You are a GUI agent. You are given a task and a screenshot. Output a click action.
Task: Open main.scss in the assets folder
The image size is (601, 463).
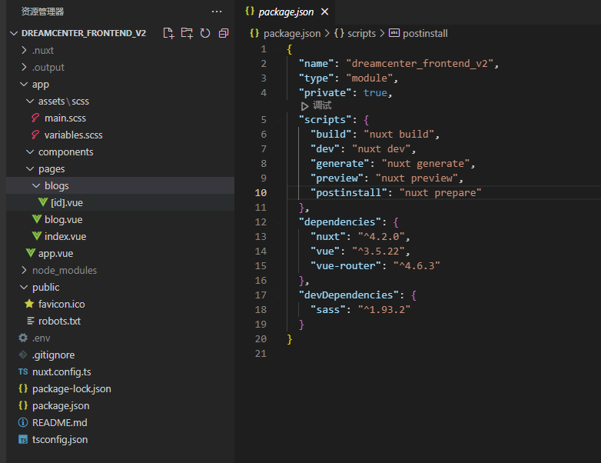pos(65,118)
